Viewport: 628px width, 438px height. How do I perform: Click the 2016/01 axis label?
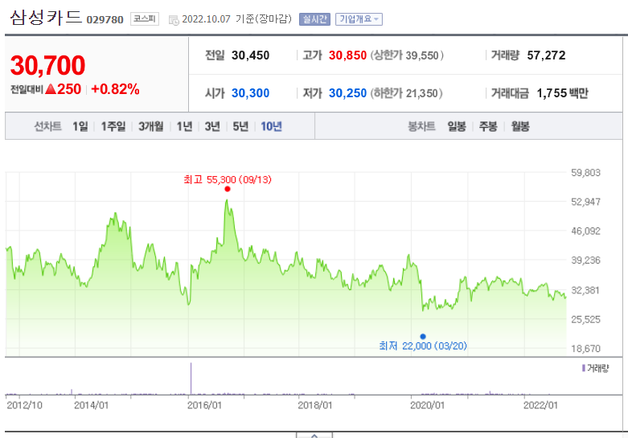tap(204, 405)
